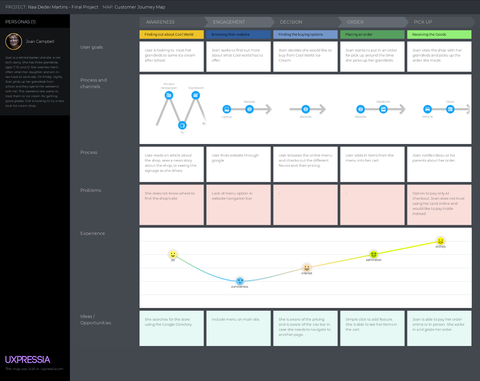Click process card 'User reads an article about the shop'
Image resolution: width=480 pixels, height=381 pixels.
click(171, 164)
